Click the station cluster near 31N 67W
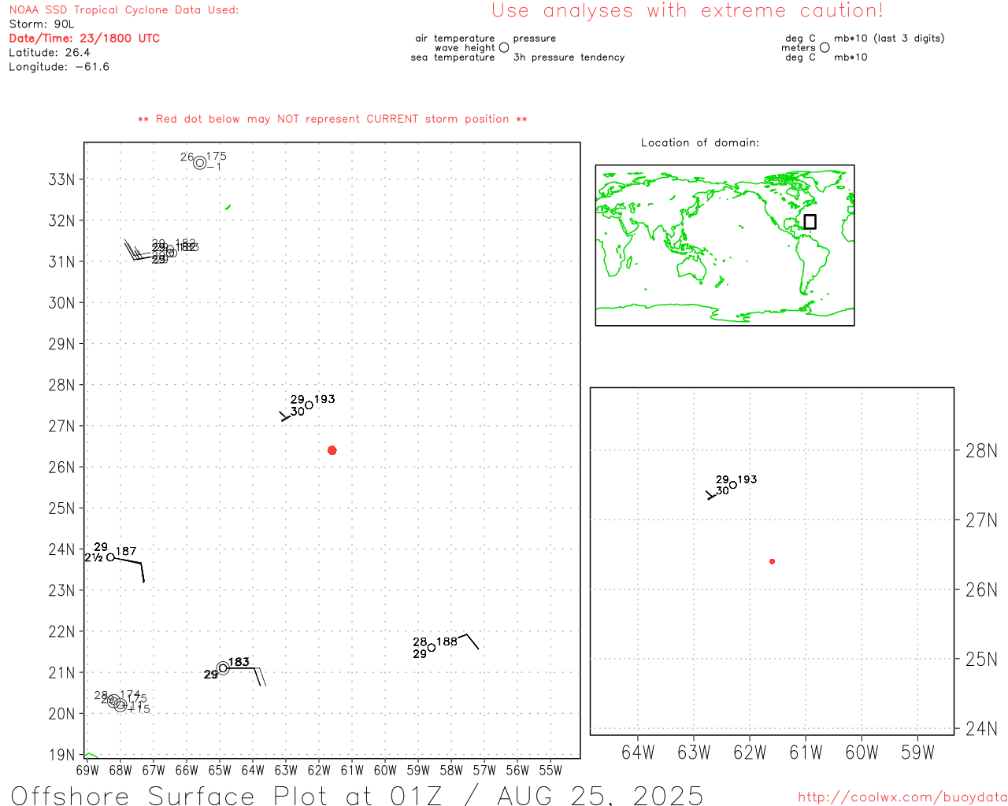This screenshot has height=806, width=1008. pyautogui.click(x=170, y=251)
